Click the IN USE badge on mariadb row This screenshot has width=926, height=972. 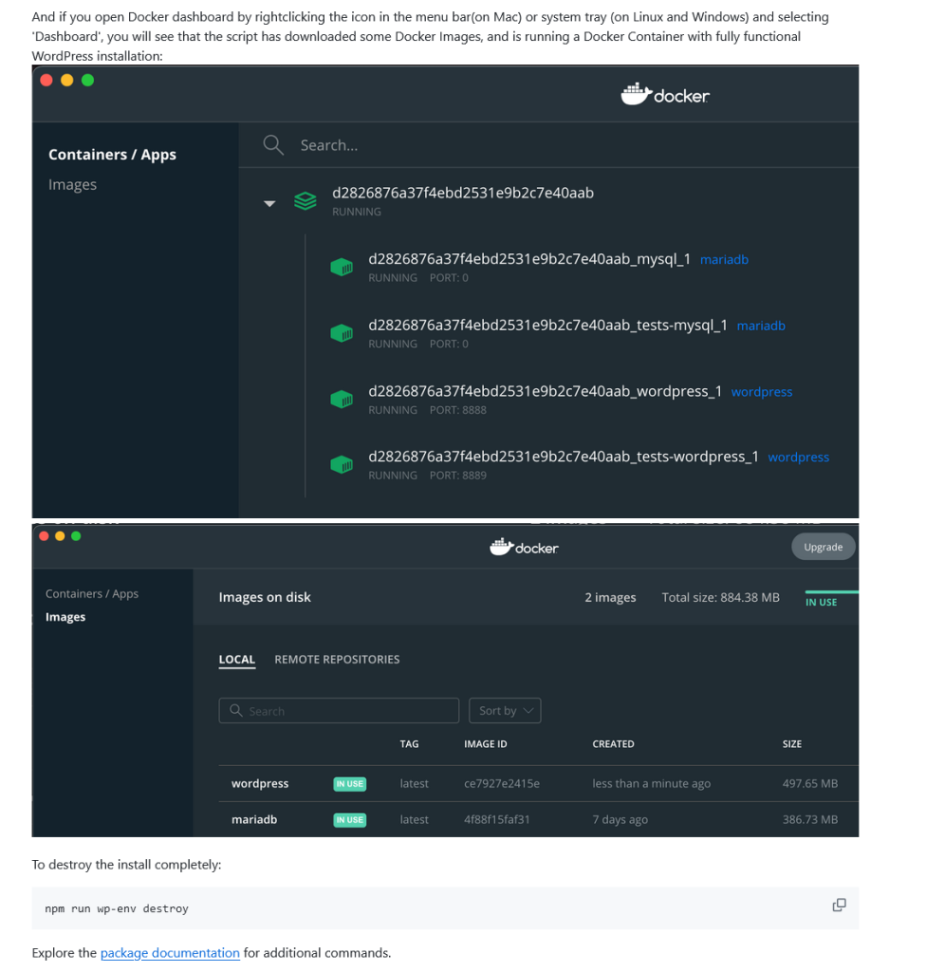[349, 819]
